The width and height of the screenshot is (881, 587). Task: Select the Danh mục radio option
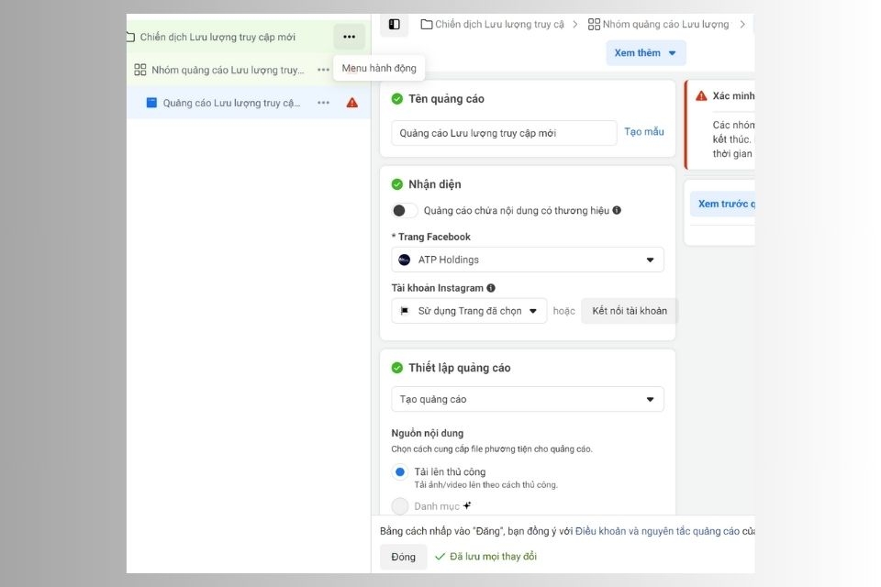400,506
